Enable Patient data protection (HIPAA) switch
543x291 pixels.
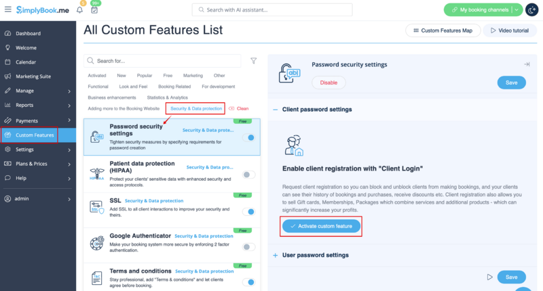click(x=249, y=175)
